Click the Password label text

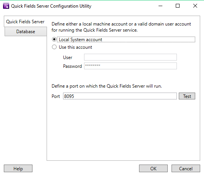[73, 66]
